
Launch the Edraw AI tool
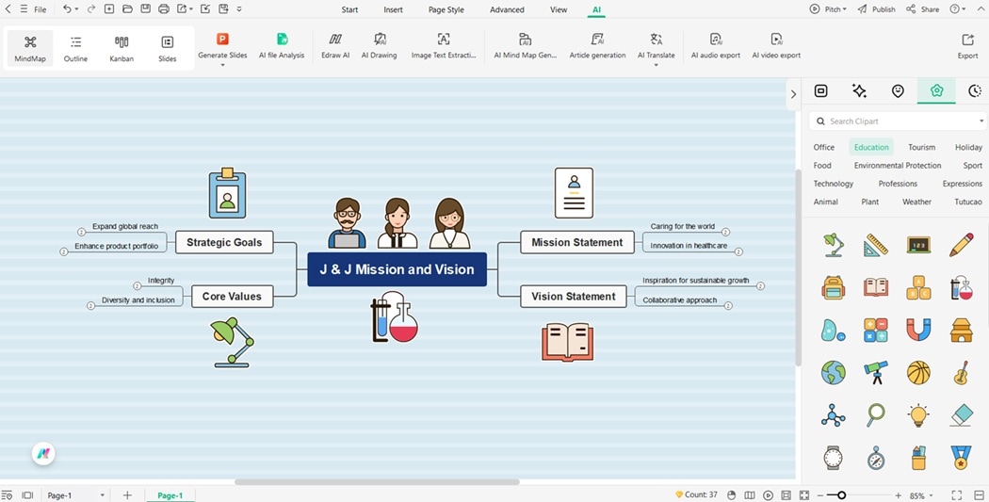point(335,47)
